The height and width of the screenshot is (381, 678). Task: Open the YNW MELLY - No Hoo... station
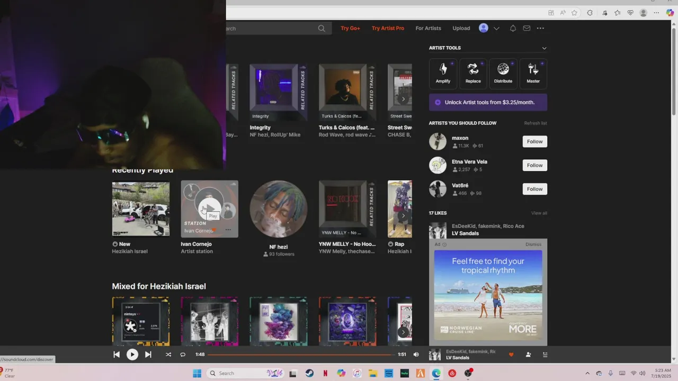tap(347, 209)
